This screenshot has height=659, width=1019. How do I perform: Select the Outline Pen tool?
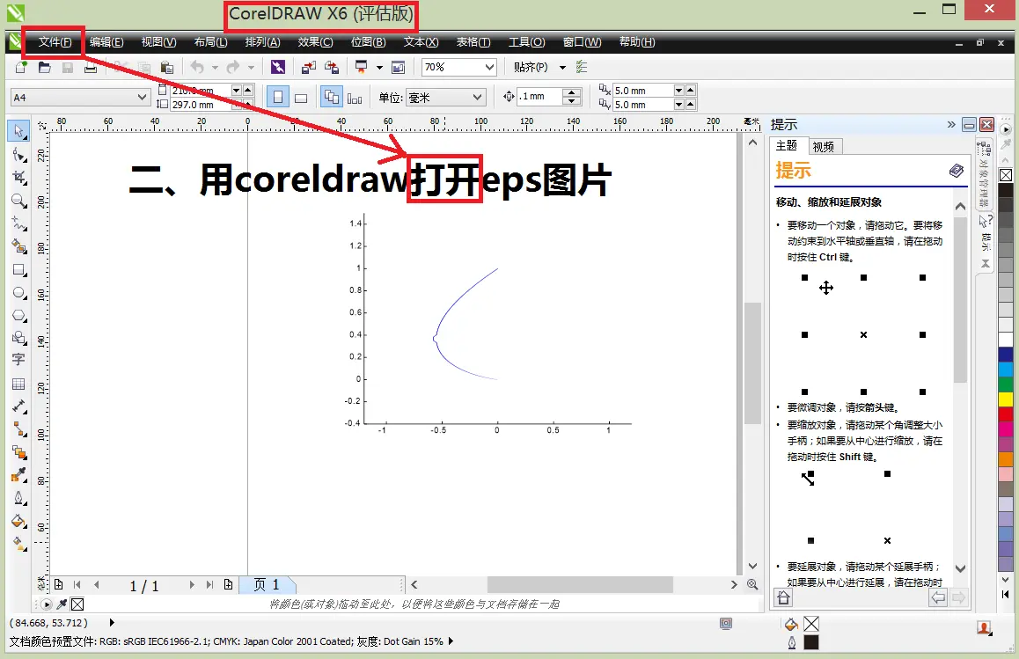coord(18,499)
